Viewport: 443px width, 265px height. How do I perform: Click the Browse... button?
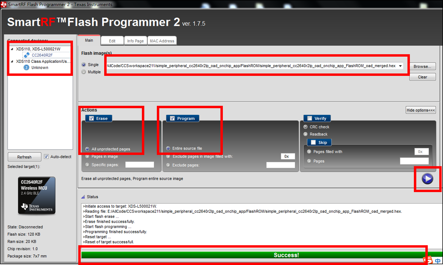422,67
